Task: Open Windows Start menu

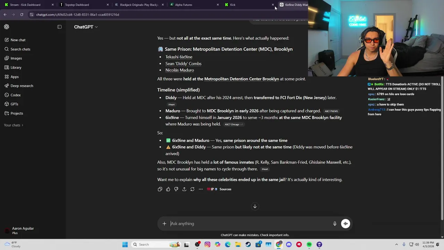Action: (x=125, y=244)
